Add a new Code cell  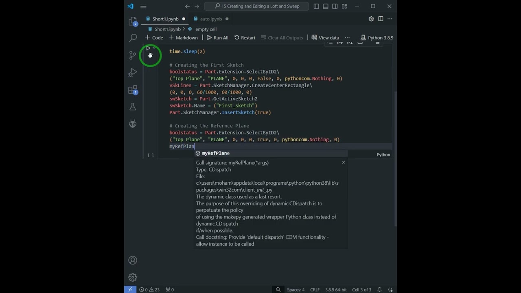click(154, 37)
